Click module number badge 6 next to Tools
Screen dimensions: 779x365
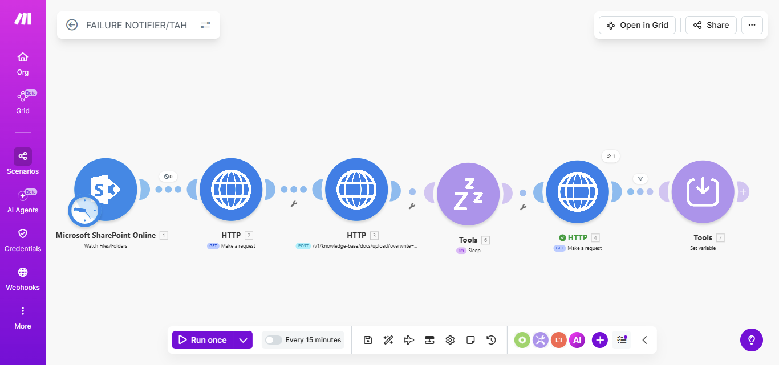pos(485,240)
